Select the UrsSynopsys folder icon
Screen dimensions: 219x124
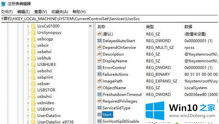click(33, 33)
